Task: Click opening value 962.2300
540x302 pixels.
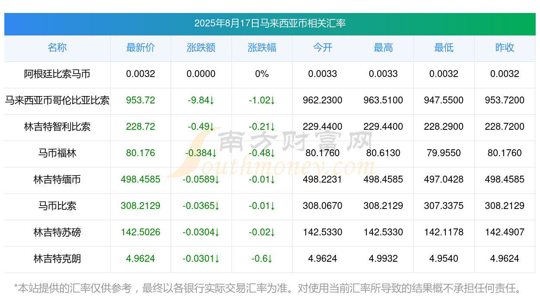Action: click(323, 100)
